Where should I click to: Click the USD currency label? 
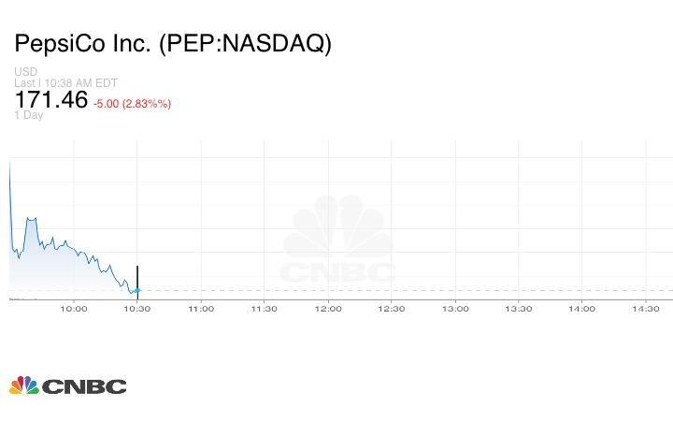(26, 72)
